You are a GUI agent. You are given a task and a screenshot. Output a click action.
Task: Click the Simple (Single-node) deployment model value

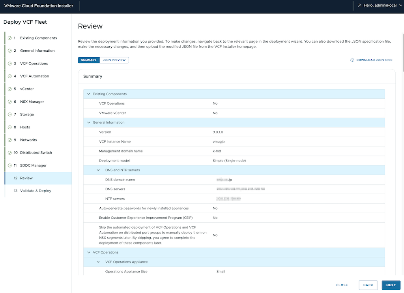(229, 161)
